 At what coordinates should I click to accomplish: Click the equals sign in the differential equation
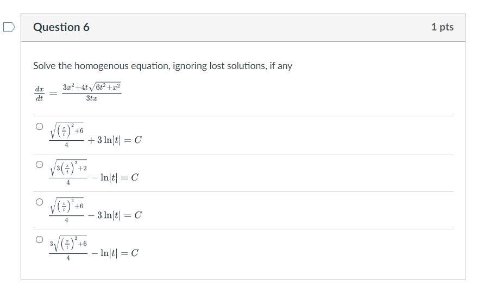[x=53, y=93]
